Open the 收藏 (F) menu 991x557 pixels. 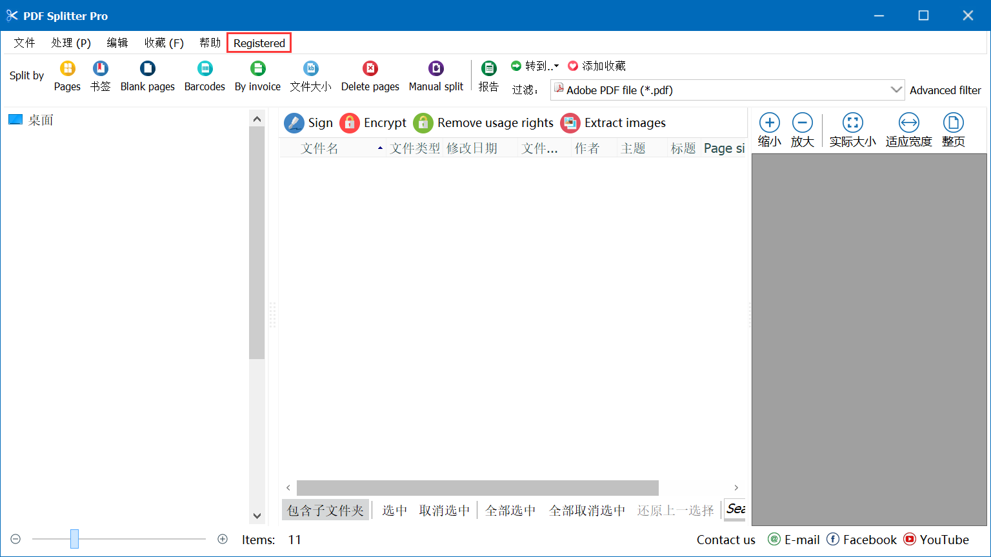click(164, 43)
